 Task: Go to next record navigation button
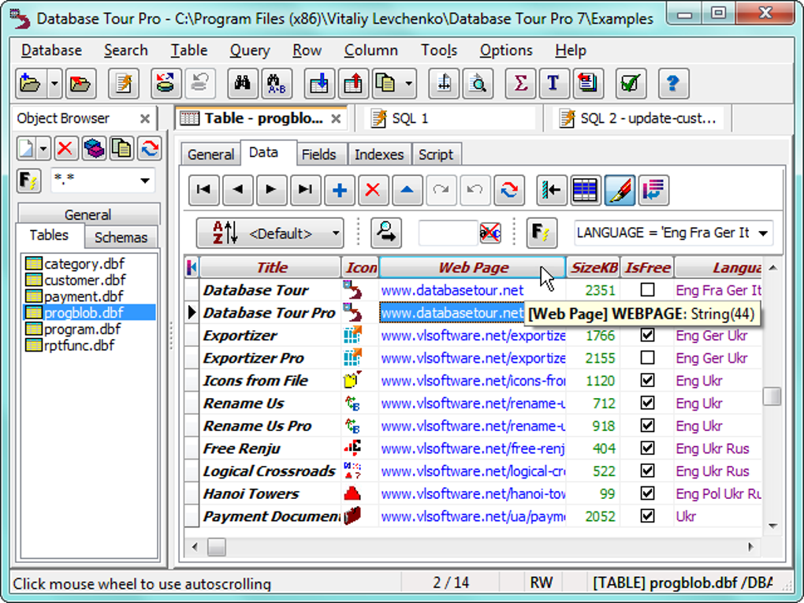(271, 190)
